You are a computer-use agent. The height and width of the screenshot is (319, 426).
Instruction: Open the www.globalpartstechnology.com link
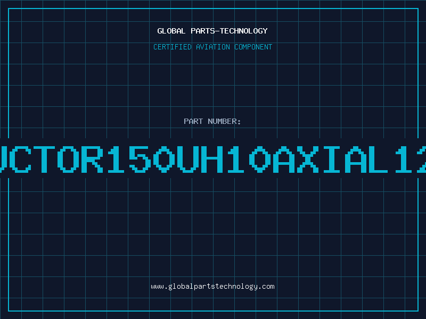212,287
